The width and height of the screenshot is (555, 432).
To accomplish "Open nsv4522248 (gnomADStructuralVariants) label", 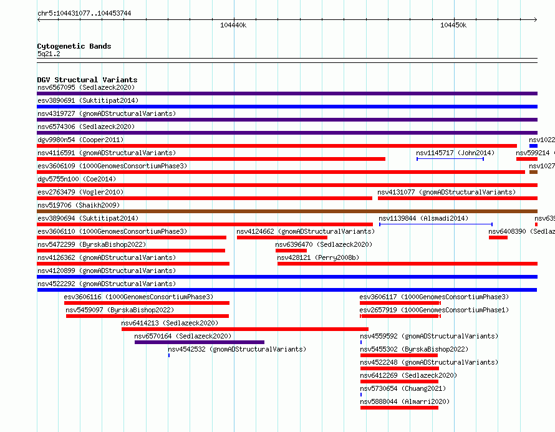I will (429, 362).
